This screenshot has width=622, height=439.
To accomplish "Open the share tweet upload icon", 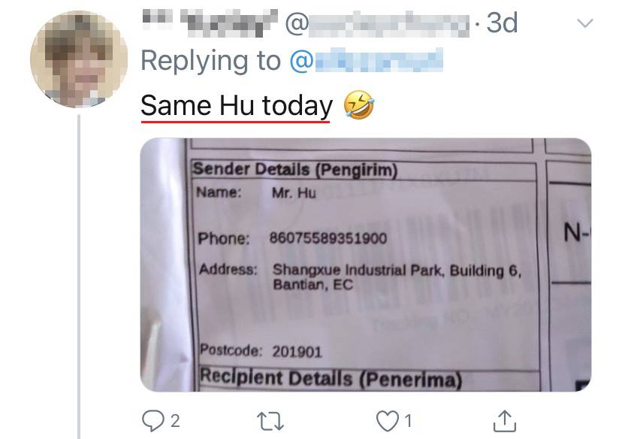I will pos(505,421).
